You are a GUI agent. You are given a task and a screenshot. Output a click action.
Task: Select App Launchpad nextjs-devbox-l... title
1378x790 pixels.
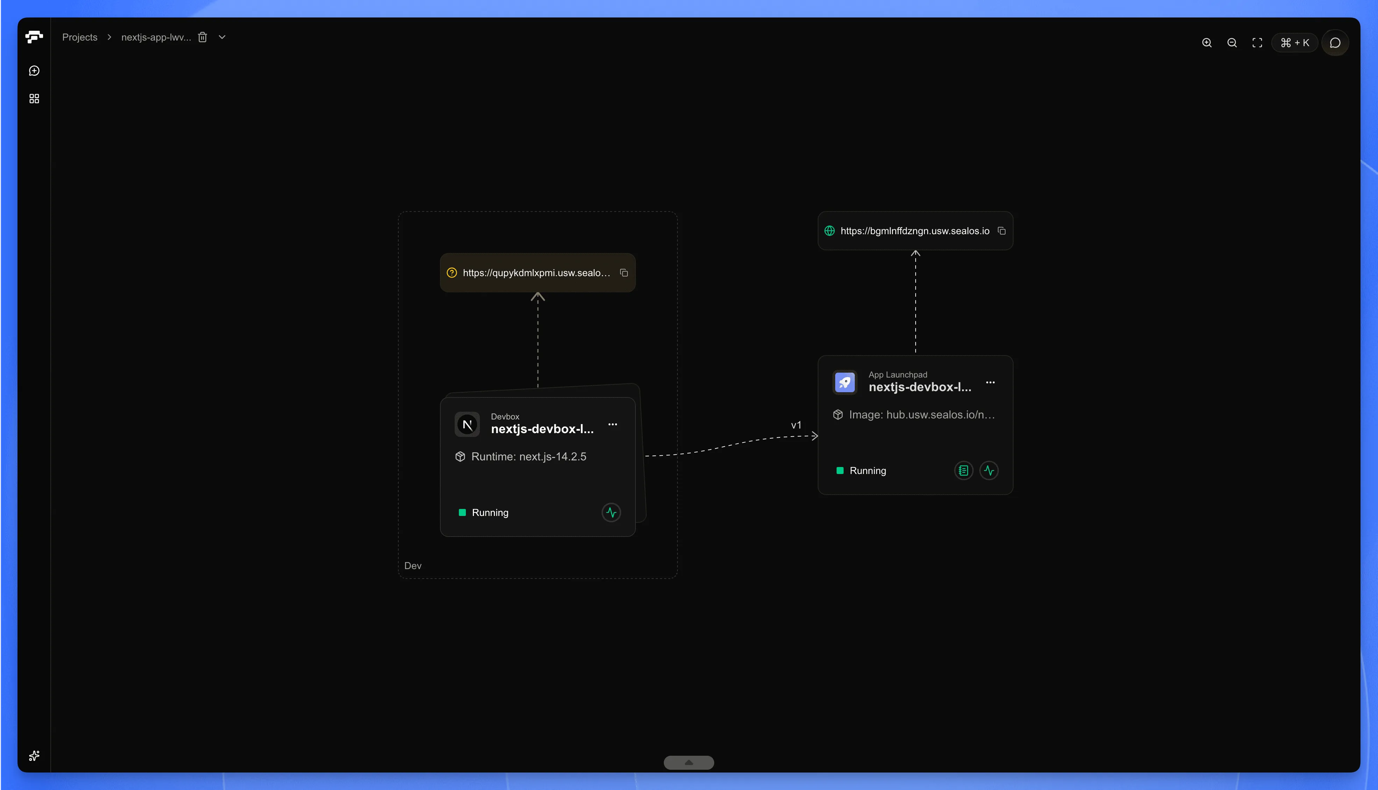tap(920, 387)
